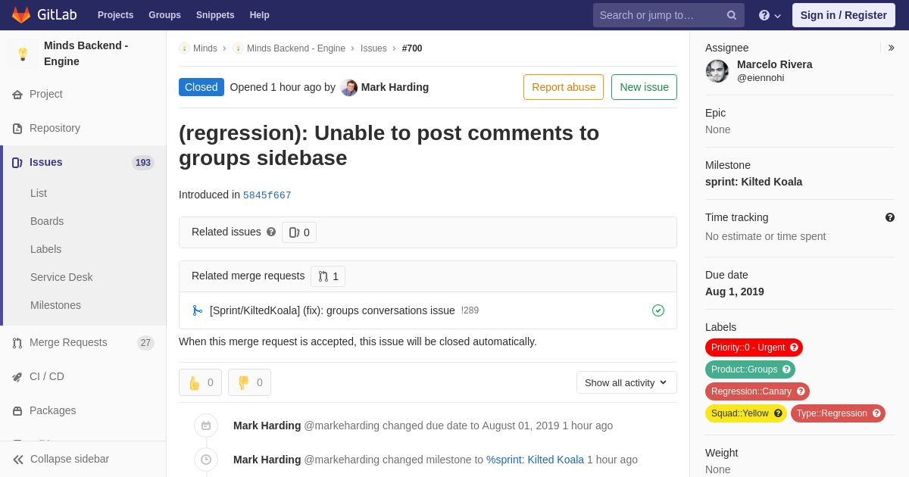This screenshot has width=909, height=477.
Task: Click Related issues help icon
Action: coord(271,232)
